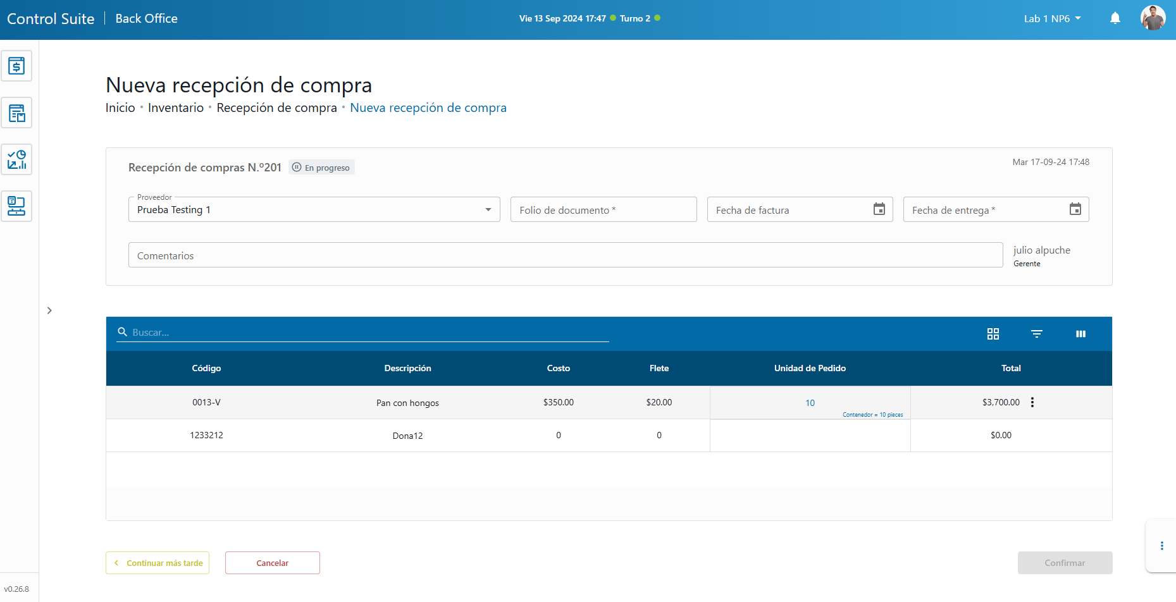1176x602 pixels.
Task: Open the sales receipt sidebar icon
Action: click(x=16, y=66)
